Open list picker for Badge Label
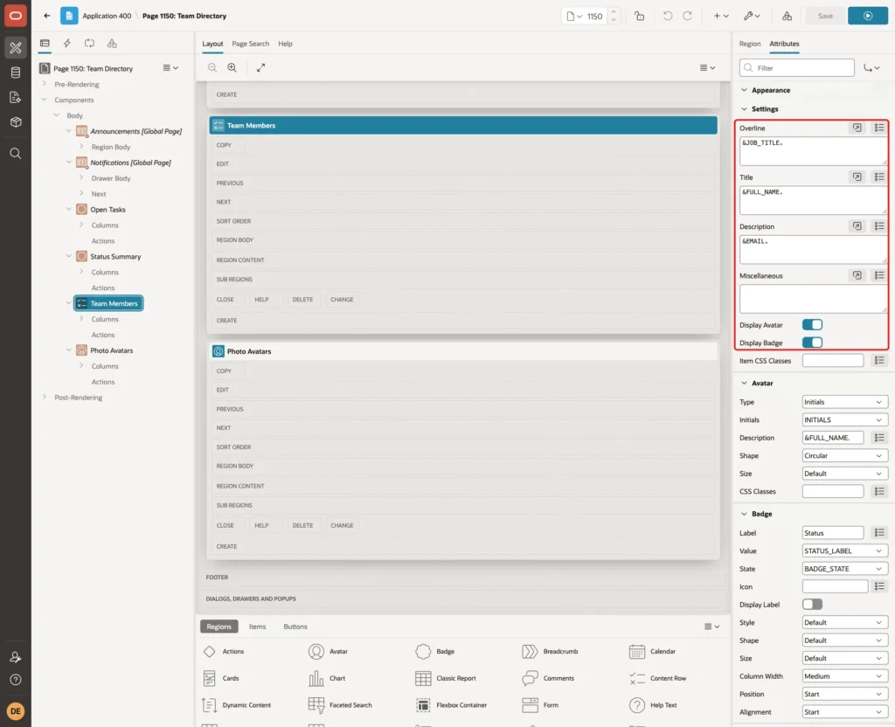 click(879, 533)
